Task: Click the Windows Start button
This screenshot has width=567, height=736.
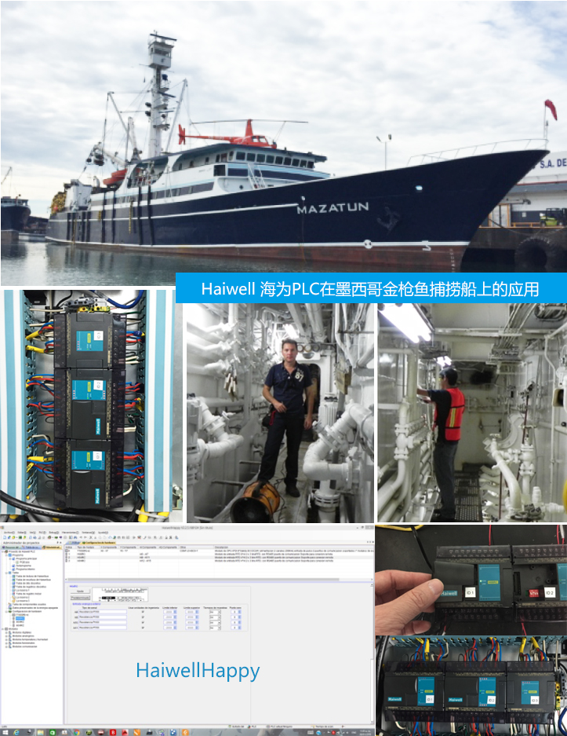Action: tap(5, 733)
